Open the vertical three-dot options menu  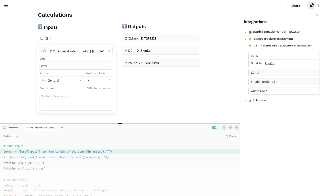(318, 5)
